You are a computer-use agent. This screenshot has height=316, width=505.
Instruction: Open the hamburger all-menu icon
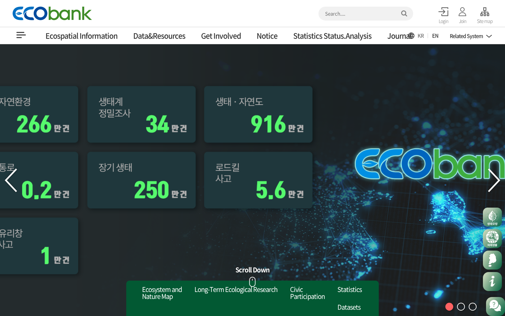(21, 35)
